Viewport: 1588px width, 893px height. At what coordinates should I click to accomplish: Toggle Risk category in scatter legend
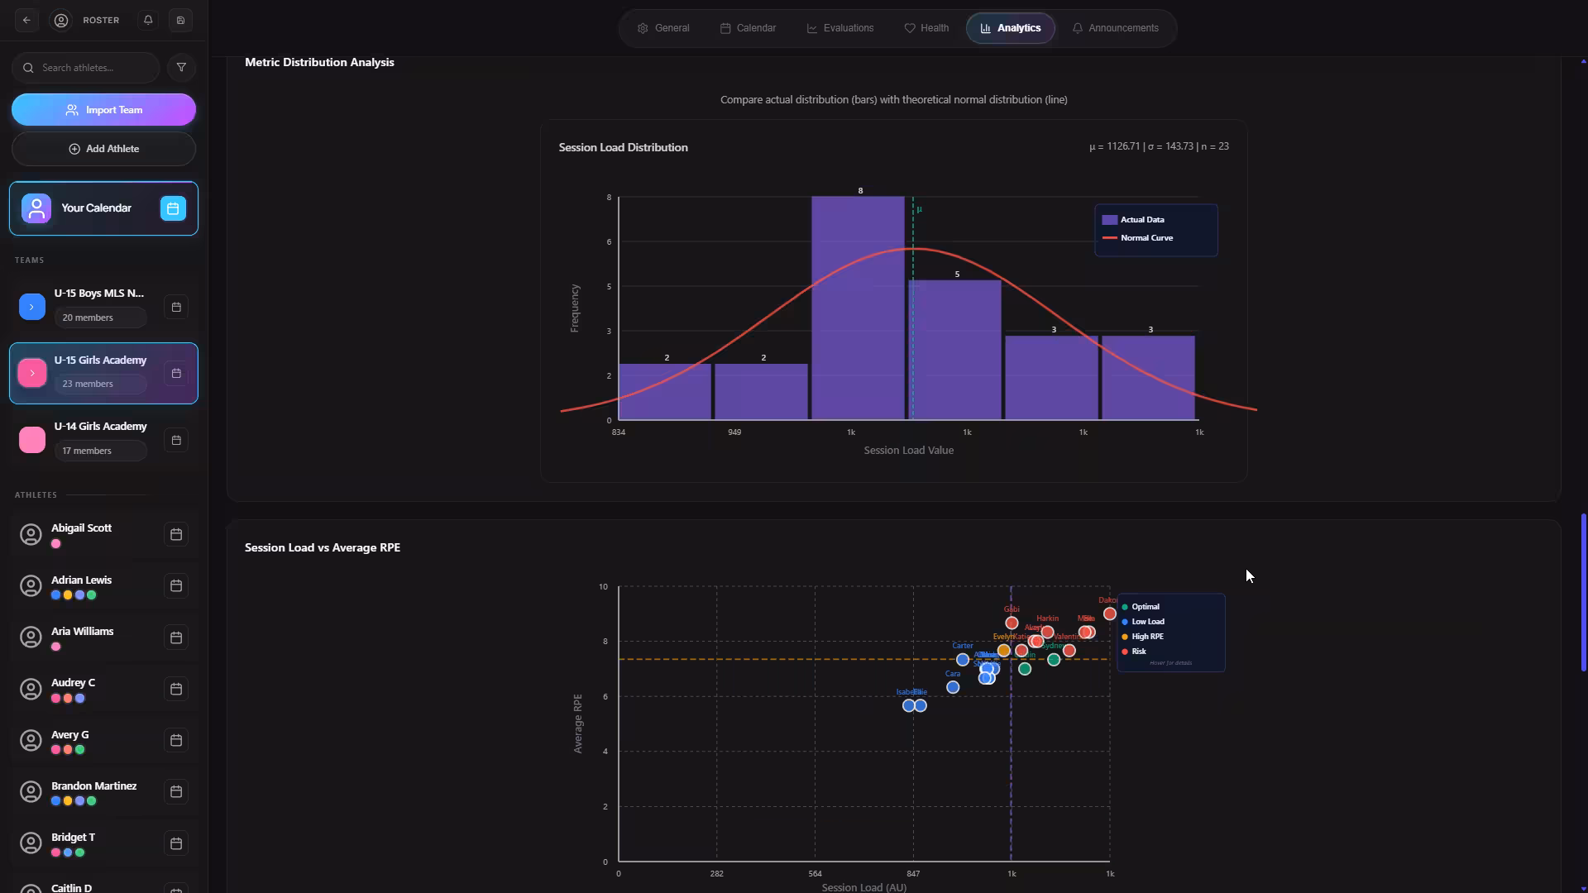[x=1134, y=652]
